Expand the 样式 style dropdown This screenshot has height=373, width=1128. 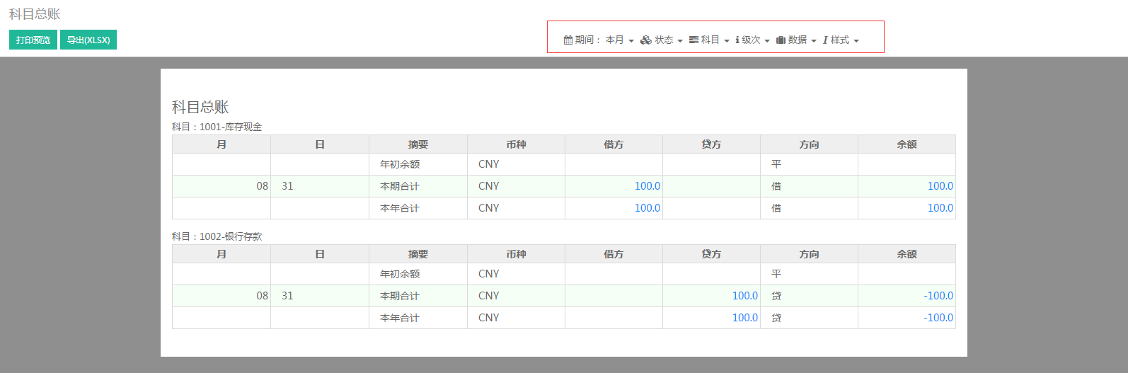tap(841, 40)
